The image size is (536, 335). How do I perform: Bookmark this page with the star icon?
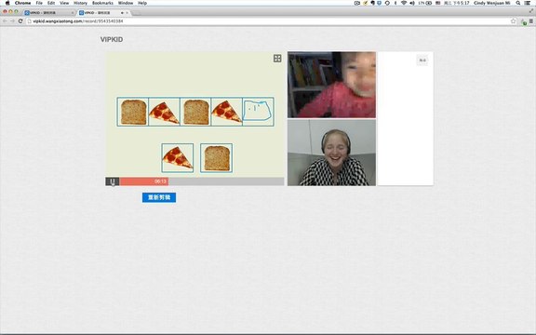513,21
